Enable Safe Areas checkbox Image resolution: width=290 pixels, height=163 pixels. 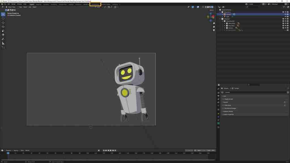224,105
